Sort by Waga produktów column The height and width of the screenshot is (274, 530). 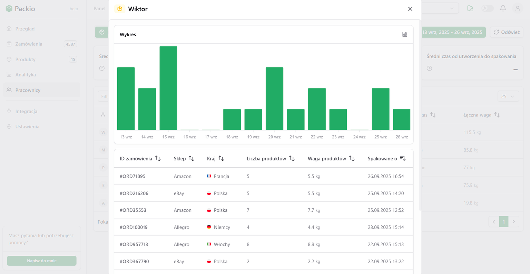(352, 158)
